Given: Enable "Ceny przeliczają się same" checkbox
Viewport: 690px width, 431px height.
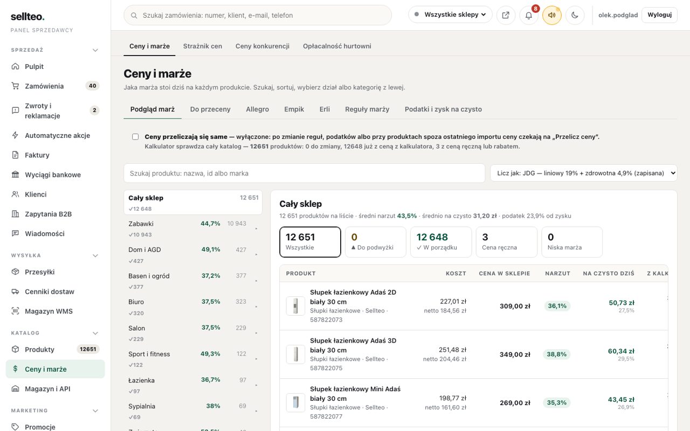Looking at the screenshot, I should pyautogui.click(x=135, y=137).
